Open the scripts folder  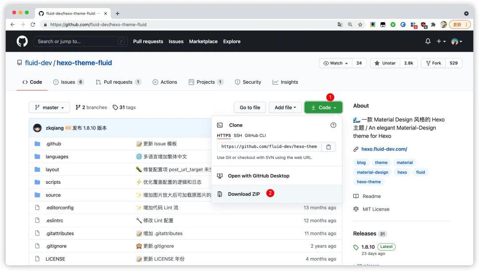pos(53,182)
